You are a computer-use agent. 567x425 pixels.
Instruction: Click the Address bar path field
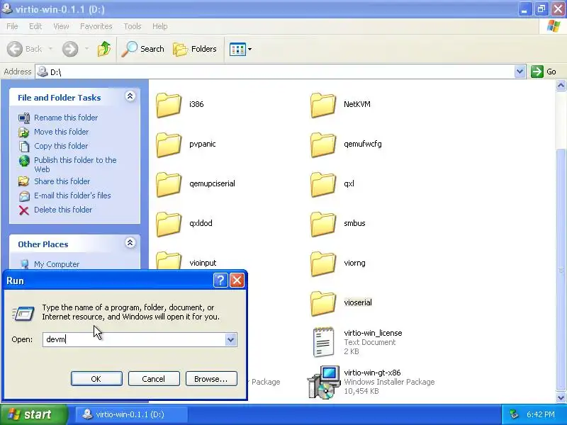275,72
